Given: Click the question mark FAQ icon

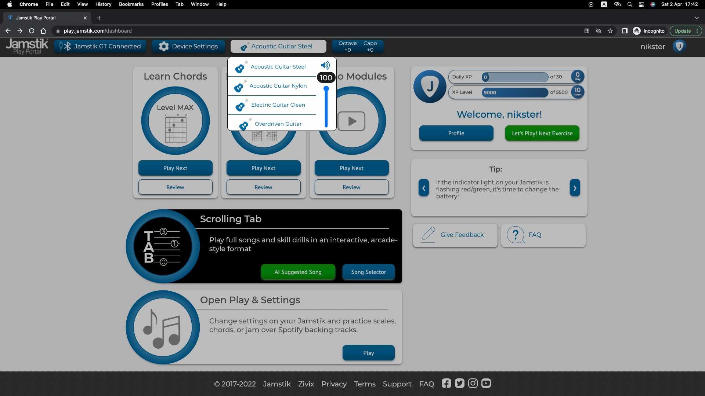Looking at the screenshot, I should pyautogui.click(x=516, y=235).
